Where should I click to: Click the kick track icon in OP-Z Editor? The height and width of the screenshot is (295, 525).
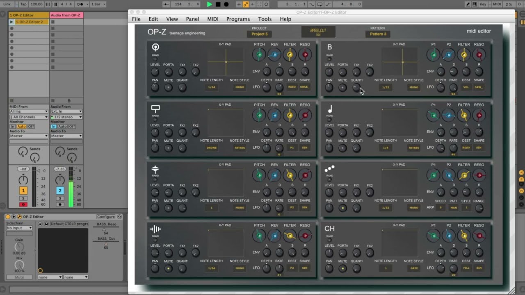[155, 47]
